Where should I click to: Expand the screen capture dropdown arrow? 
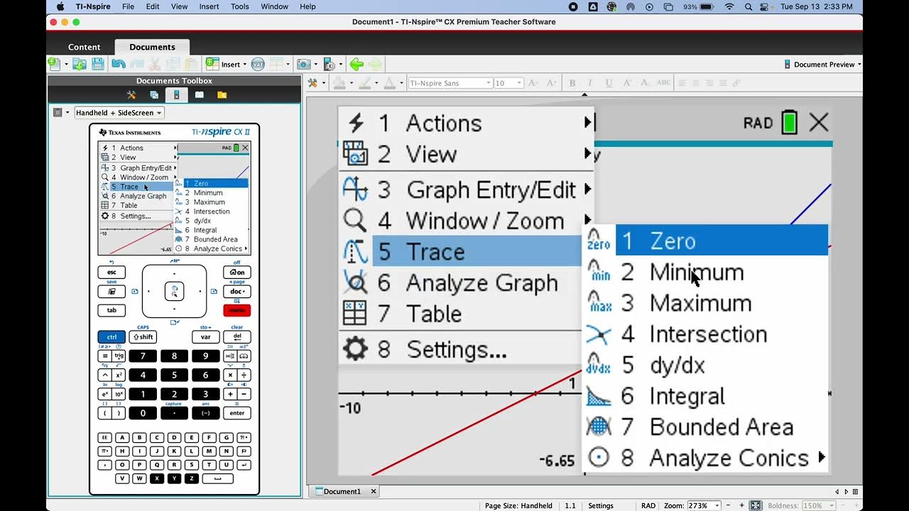(x=315, y=65)
